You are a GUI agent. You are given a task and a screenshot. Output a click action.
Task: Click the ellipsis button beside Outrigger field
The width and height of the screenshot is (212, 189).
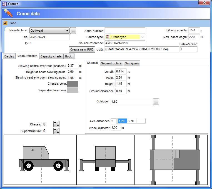[x=156, y=102]
